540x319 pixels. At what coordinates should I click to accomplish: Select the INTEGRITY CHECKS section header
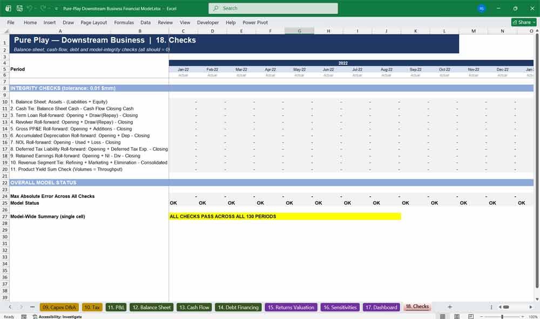pos(272,88)
